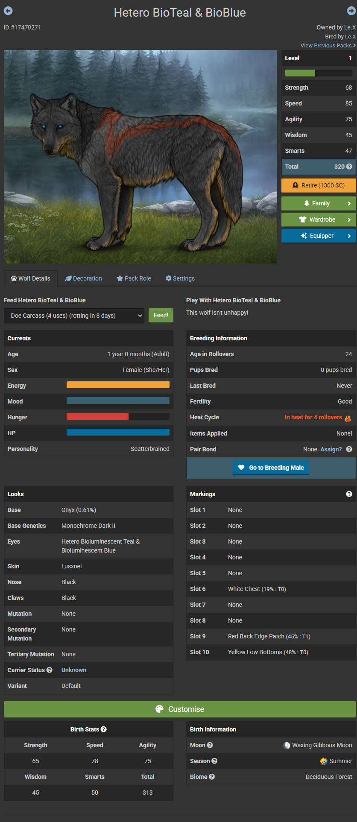Click the Moon help question icon
Image resolution: width=357 pixels, height=822 pixels.
point(210,745)
